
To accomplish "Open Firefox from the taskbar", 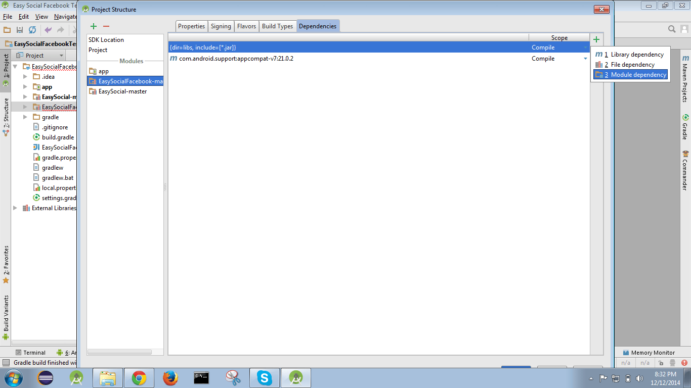I will click(170, 378).
